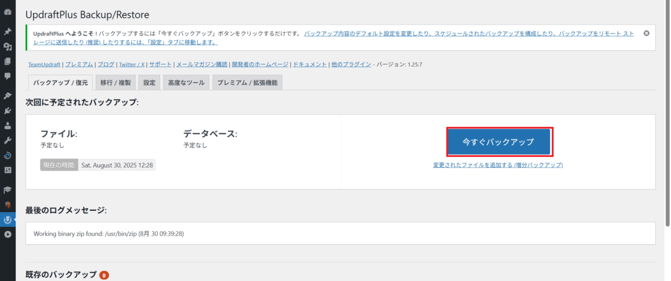This screenshot has height=281, width=671.
Task: Click the 予定なし text under ファイル
Action: [52, 145]
